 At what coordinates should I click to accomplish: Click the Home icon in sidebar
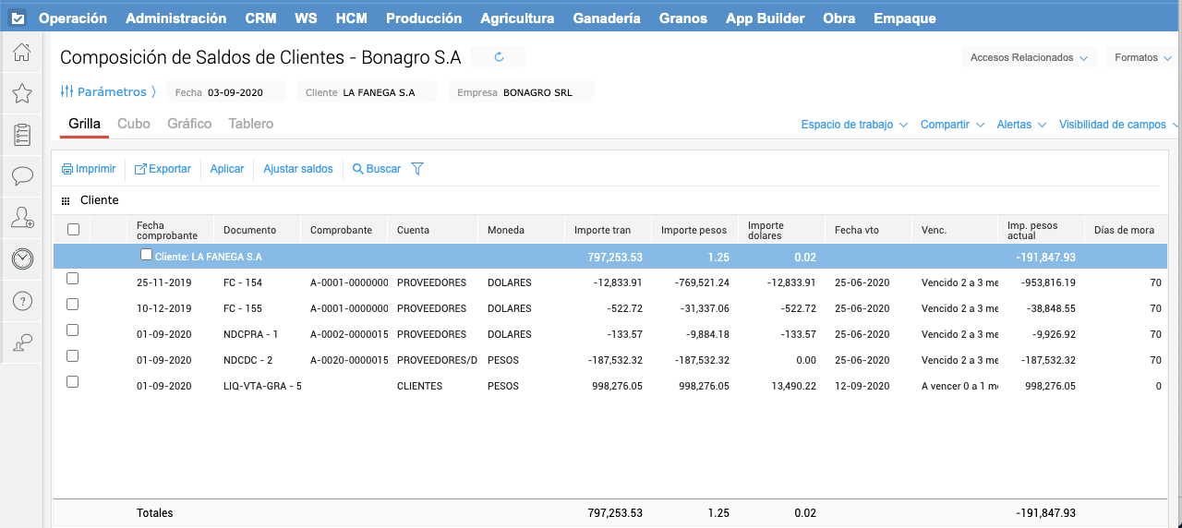click(22, 53)
